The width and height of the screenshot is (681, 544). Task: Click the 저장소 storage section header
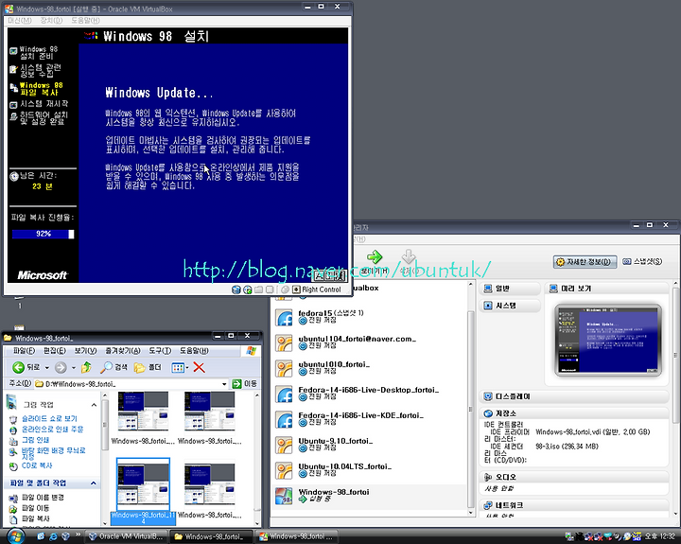click(574, 413)
